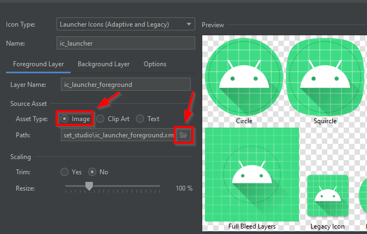The height and width of the screenshot is (234, 367).
Task: Set Trim to Yes
Action: coord(64,172)
